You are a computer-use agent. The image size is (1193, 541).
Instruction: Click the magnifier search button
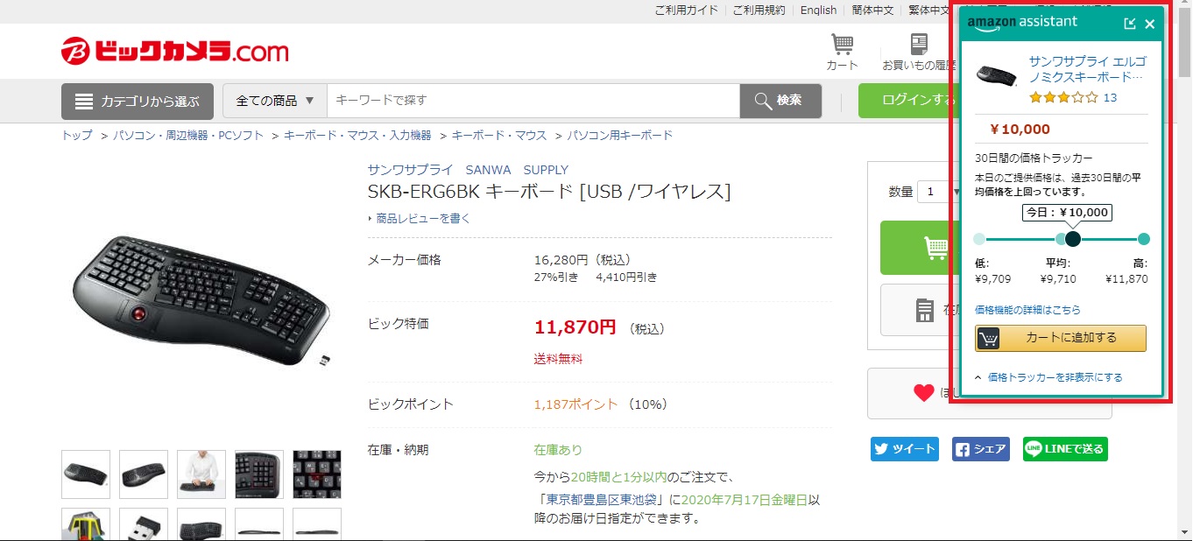coord(780,101)
